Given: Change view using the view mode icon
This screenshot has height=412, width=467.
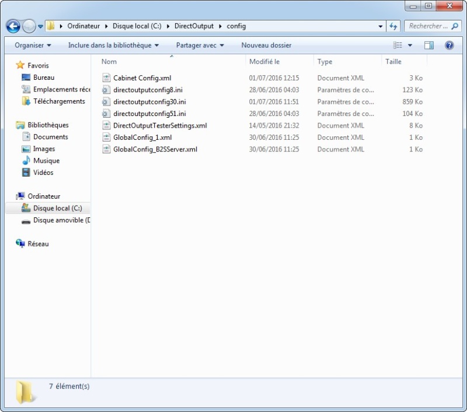Looking at the screenshot, I should 398,45.
